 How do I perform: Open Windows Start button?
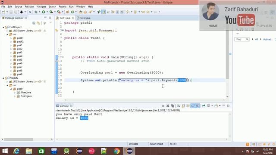click(5, 151)
